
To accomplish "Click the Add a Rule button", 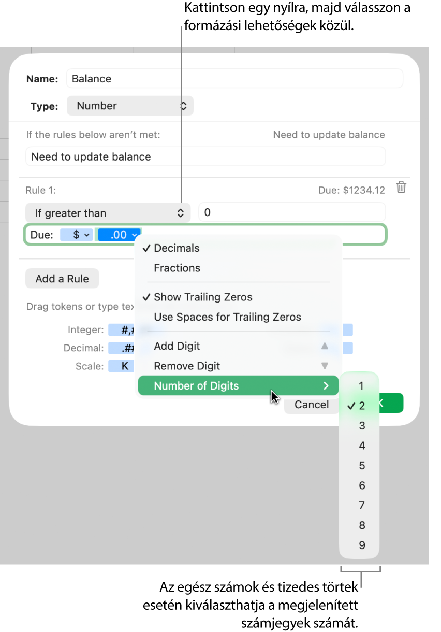I will 62,279.
